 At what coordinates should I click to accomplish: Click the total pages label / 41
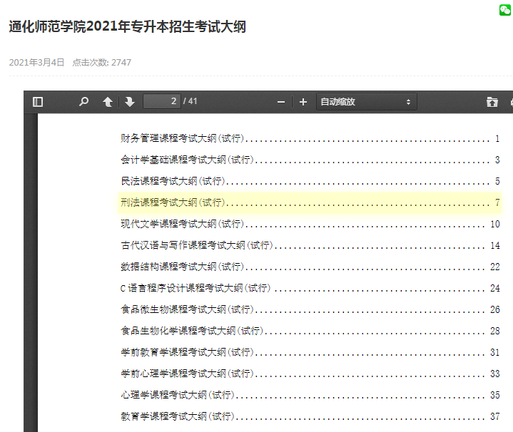tap(190, 101)
